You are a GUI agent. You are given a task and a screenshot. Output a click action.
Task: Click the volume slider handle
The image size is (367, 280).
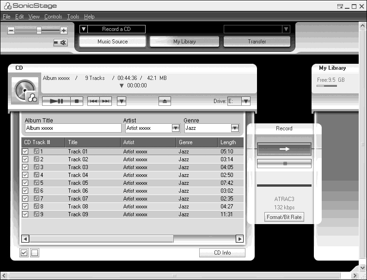tap(39, 30)
